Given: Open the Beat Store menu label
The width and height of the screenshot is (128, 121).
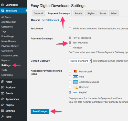Looking at the screenshot, I should [x=11, y=11].
